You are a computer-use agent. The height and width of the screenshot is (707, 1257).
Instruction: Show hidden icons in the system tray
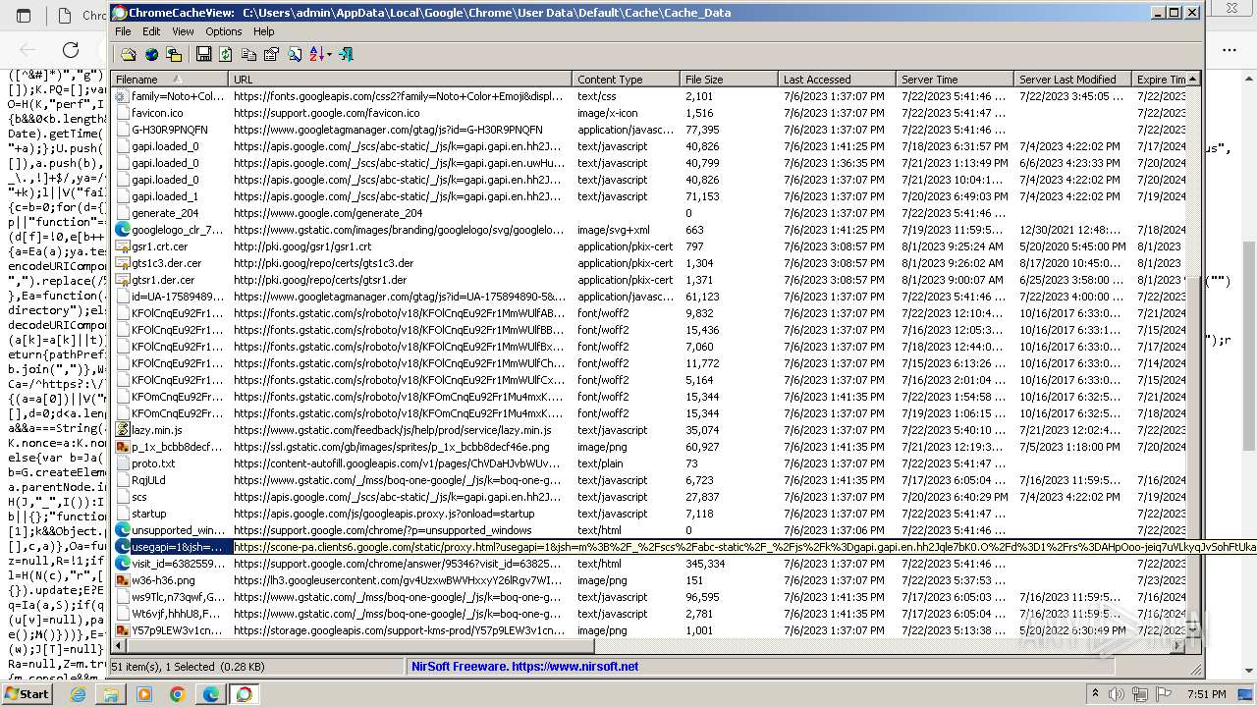(x=1095, y=694)
